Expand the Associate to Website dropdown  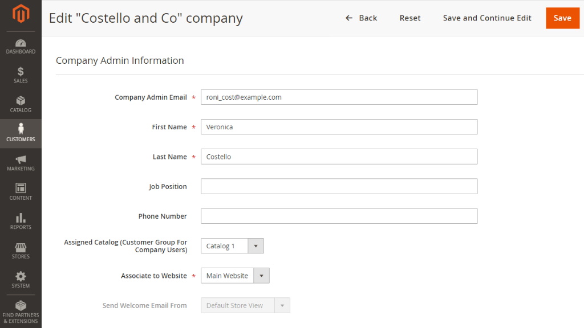[235, 276]
